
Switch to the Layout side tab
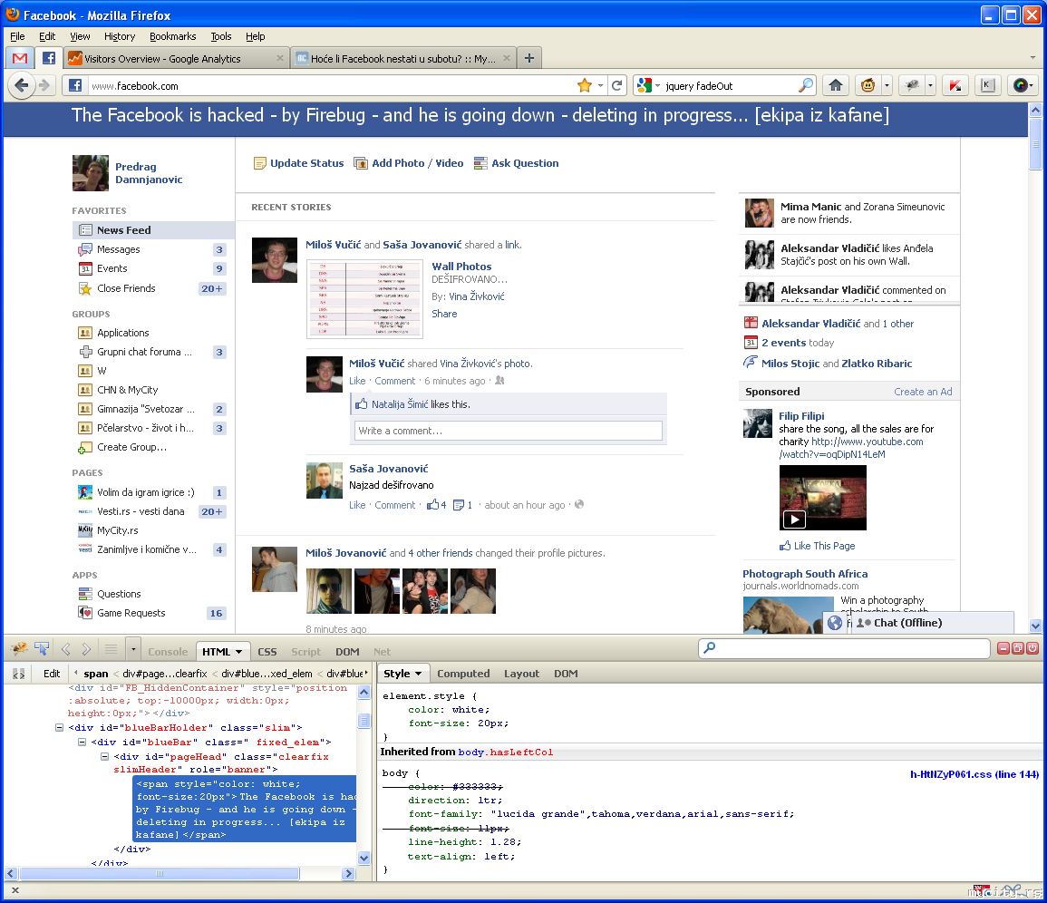[521, 674]
